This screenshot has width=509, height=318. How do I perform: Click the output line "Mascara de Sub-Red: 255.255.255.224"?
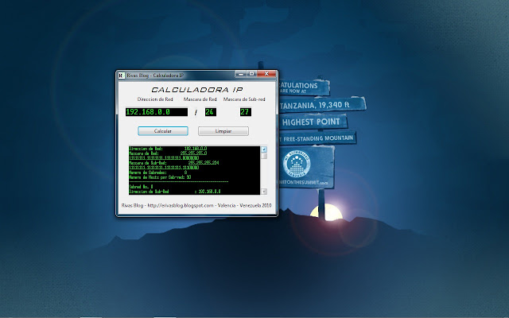pyautogui.click(x=174, y=163)
